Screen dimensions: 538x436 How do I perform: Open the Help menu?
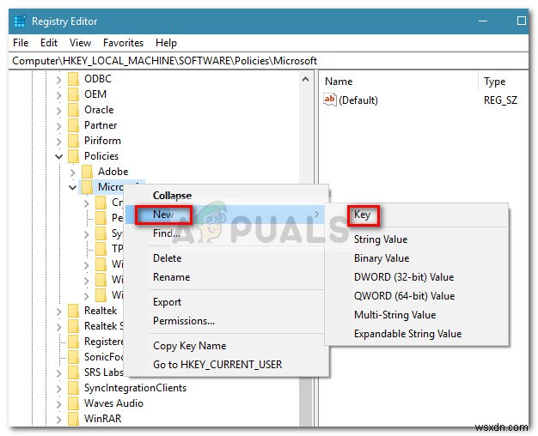click(x=166, y=43)
